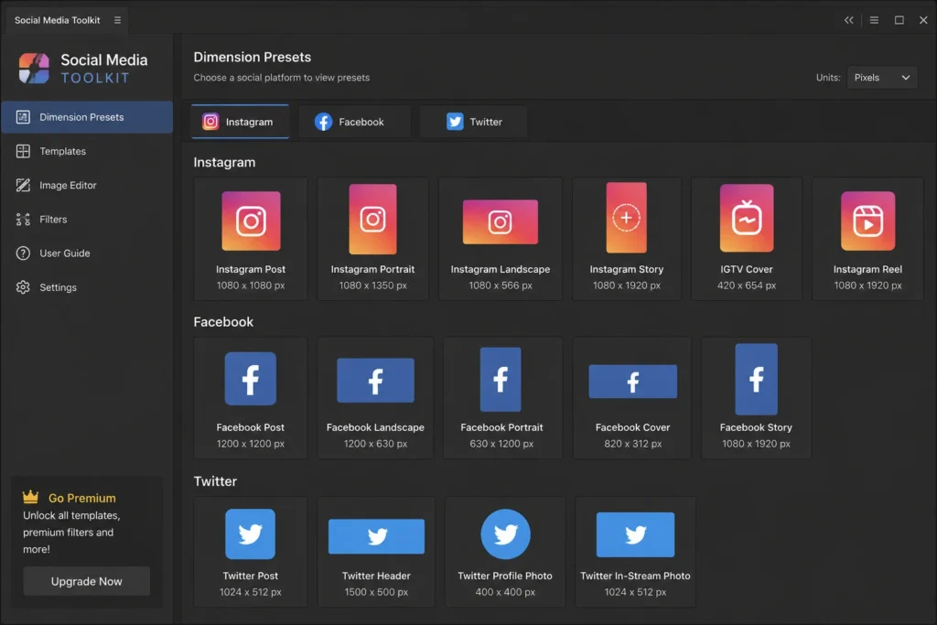937x625 pixels.
Task: Select the Instagram Portrait preset icon
Action: point(373,220)
